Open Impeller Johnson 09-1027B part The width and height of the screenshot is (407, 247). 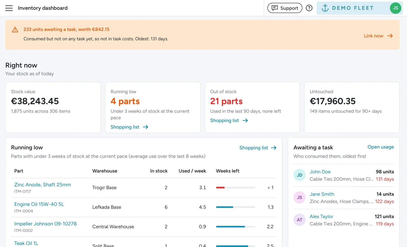[45, 224]
